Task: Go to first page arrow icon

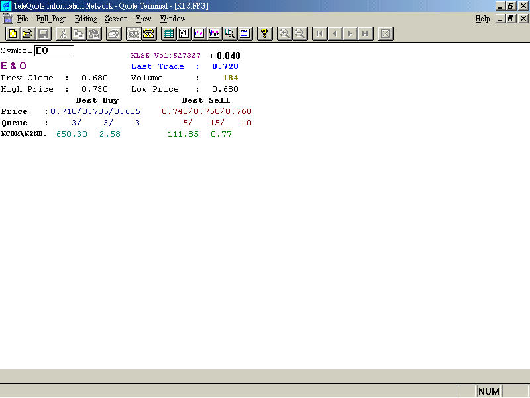Action: click(319, 34)
